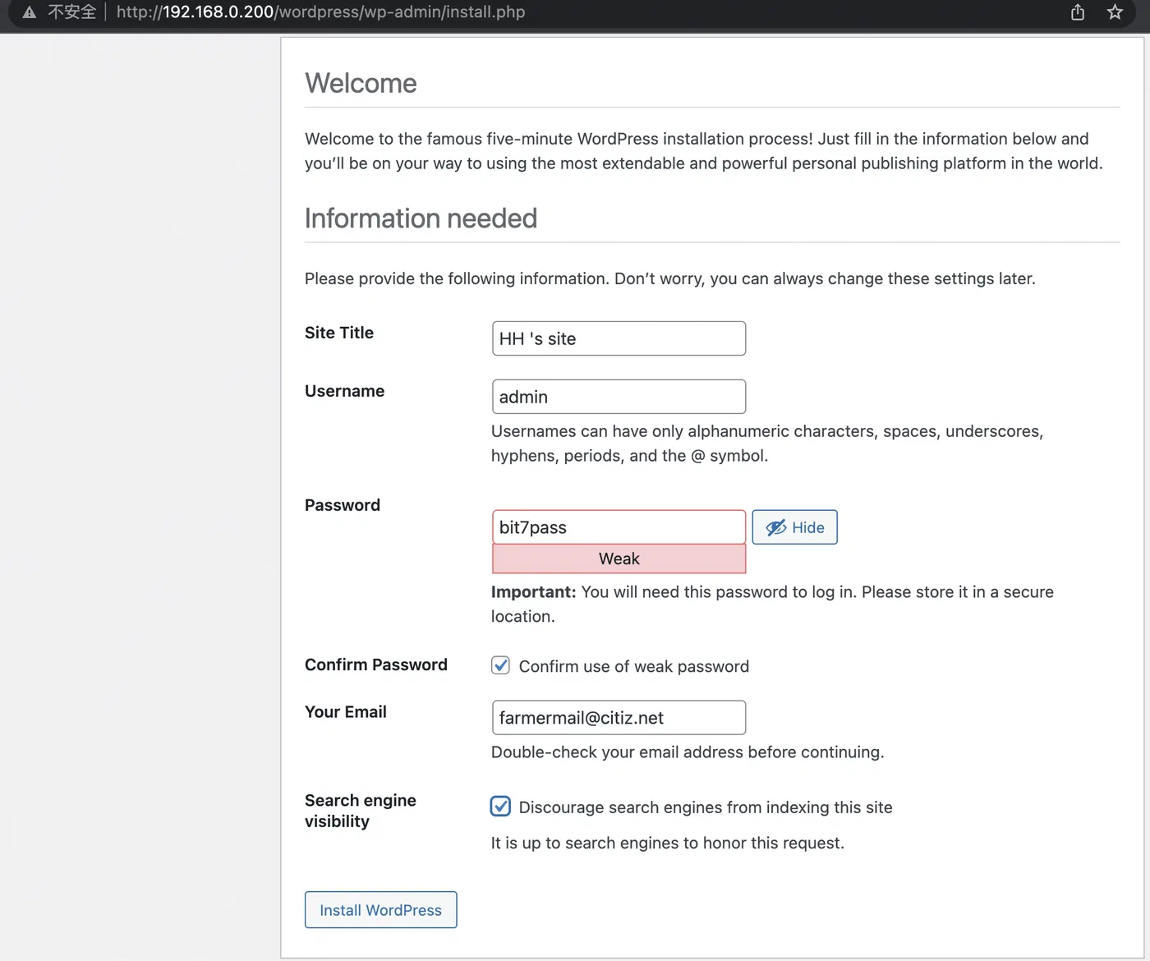Toggle the discourage search engines checkbox
This screenshot has width=1150, height=961.
[500, 807]
